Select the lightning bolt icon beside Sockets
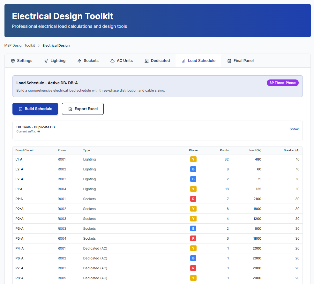 79,61
